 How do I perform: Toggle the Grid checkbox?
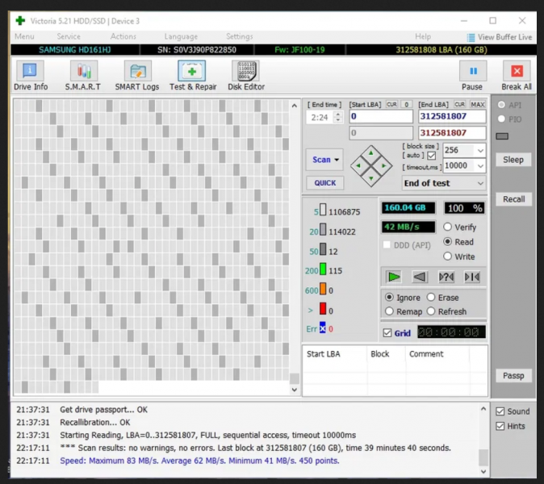[387, 332]
